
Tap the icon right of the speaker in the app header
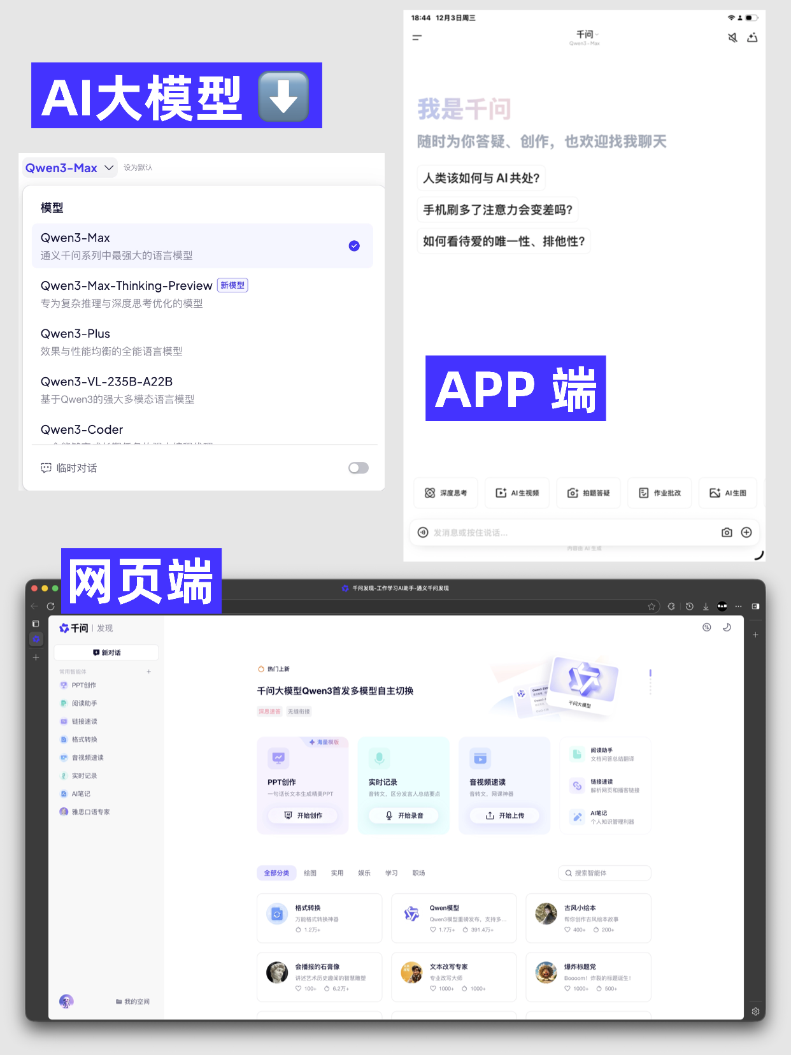[752, 38]
